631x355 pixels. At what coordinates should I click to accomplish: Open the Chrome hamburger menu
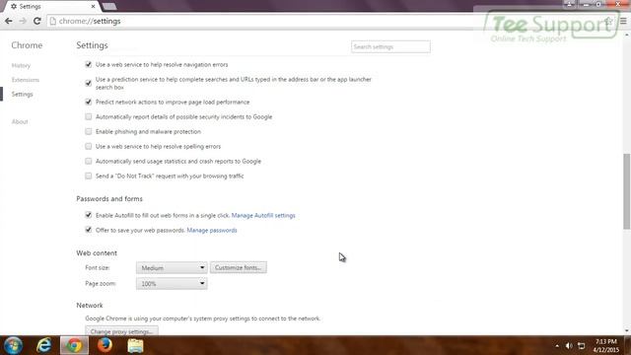tap(623, 21)
